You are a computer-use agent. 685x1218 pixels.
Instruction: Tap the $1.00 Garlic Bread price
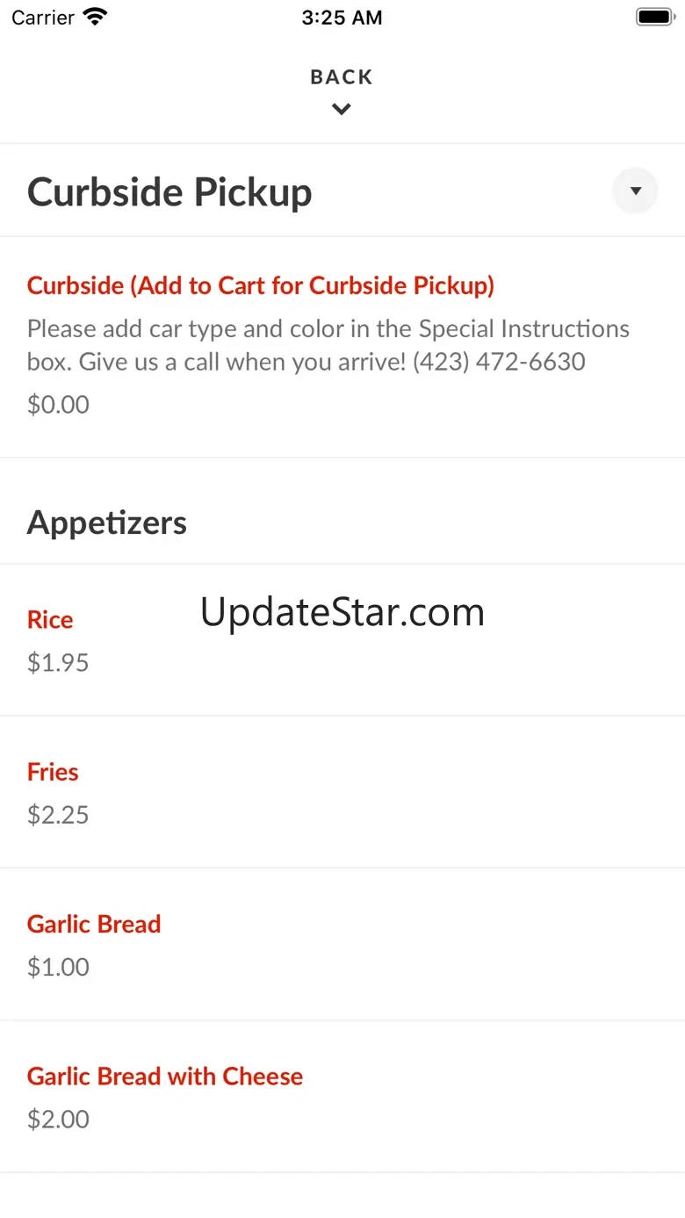pyautogui.click(x=58, y=967)
